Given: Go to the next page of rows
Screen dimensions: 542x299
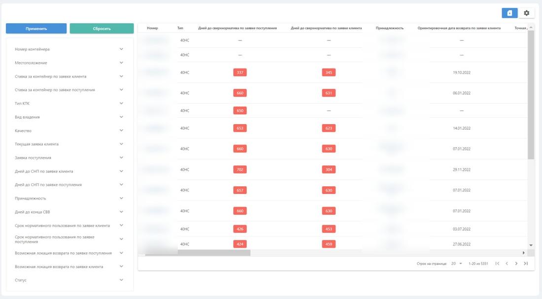Looking at the screenshot, I should 516,264.
